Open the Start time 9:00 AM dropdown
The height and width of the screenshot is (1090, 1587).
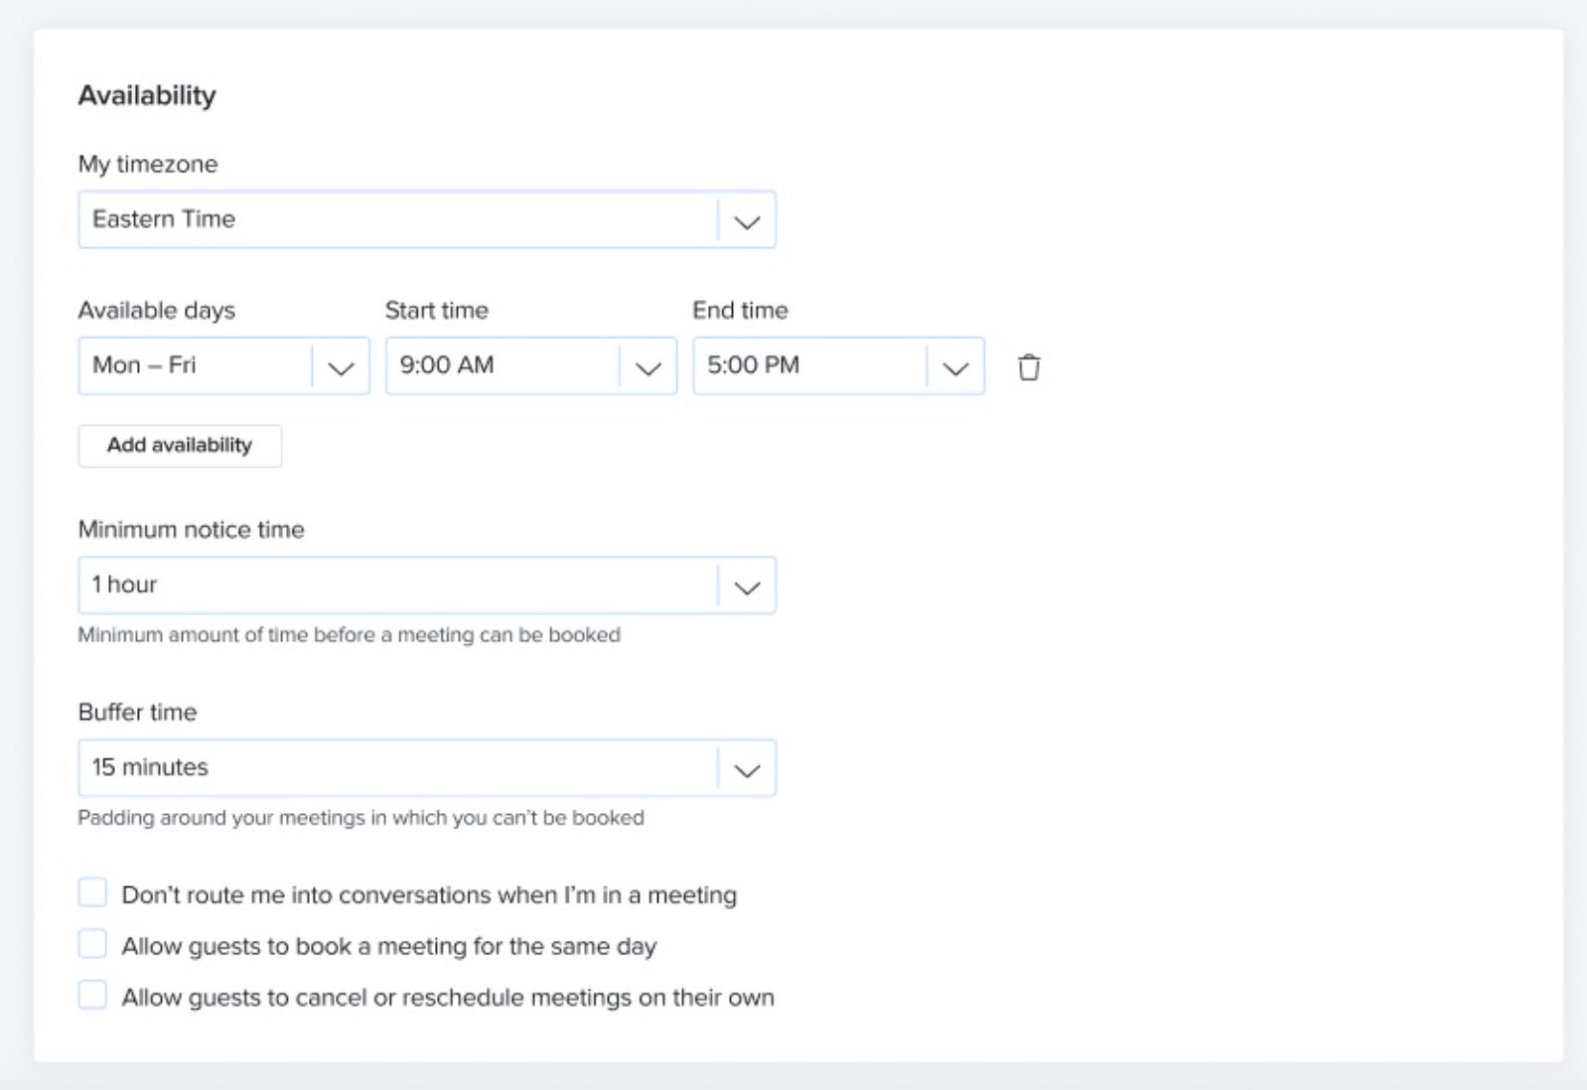[x=531, y=366]
